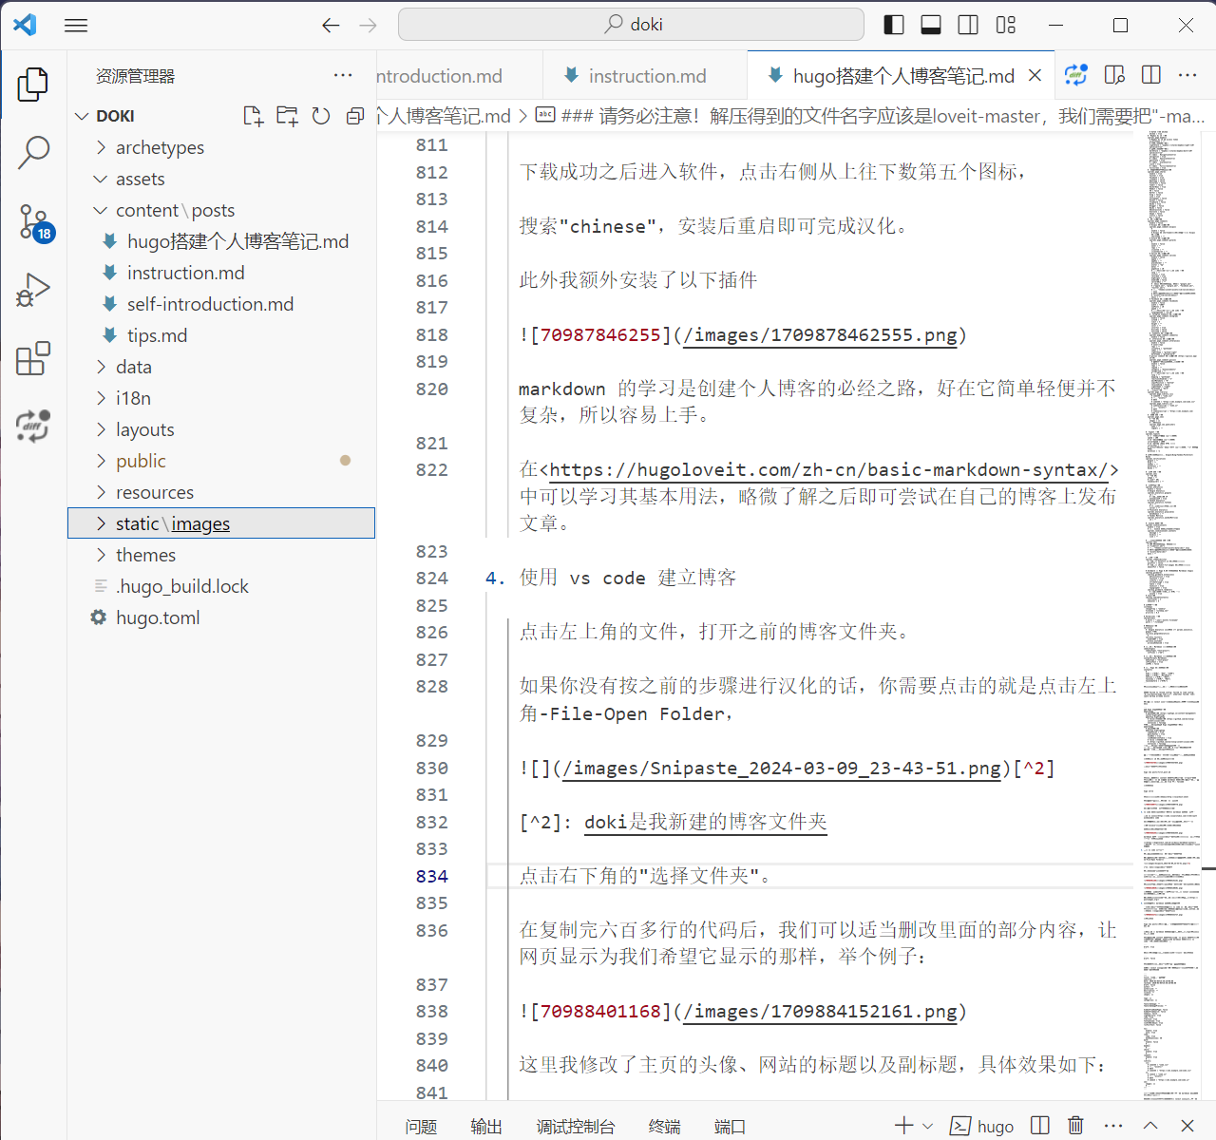Viewport: 1216px width, 1140px height.
Task: Collapse the content\posts folder
Action: pyautogui.click(x=221, y=210)
